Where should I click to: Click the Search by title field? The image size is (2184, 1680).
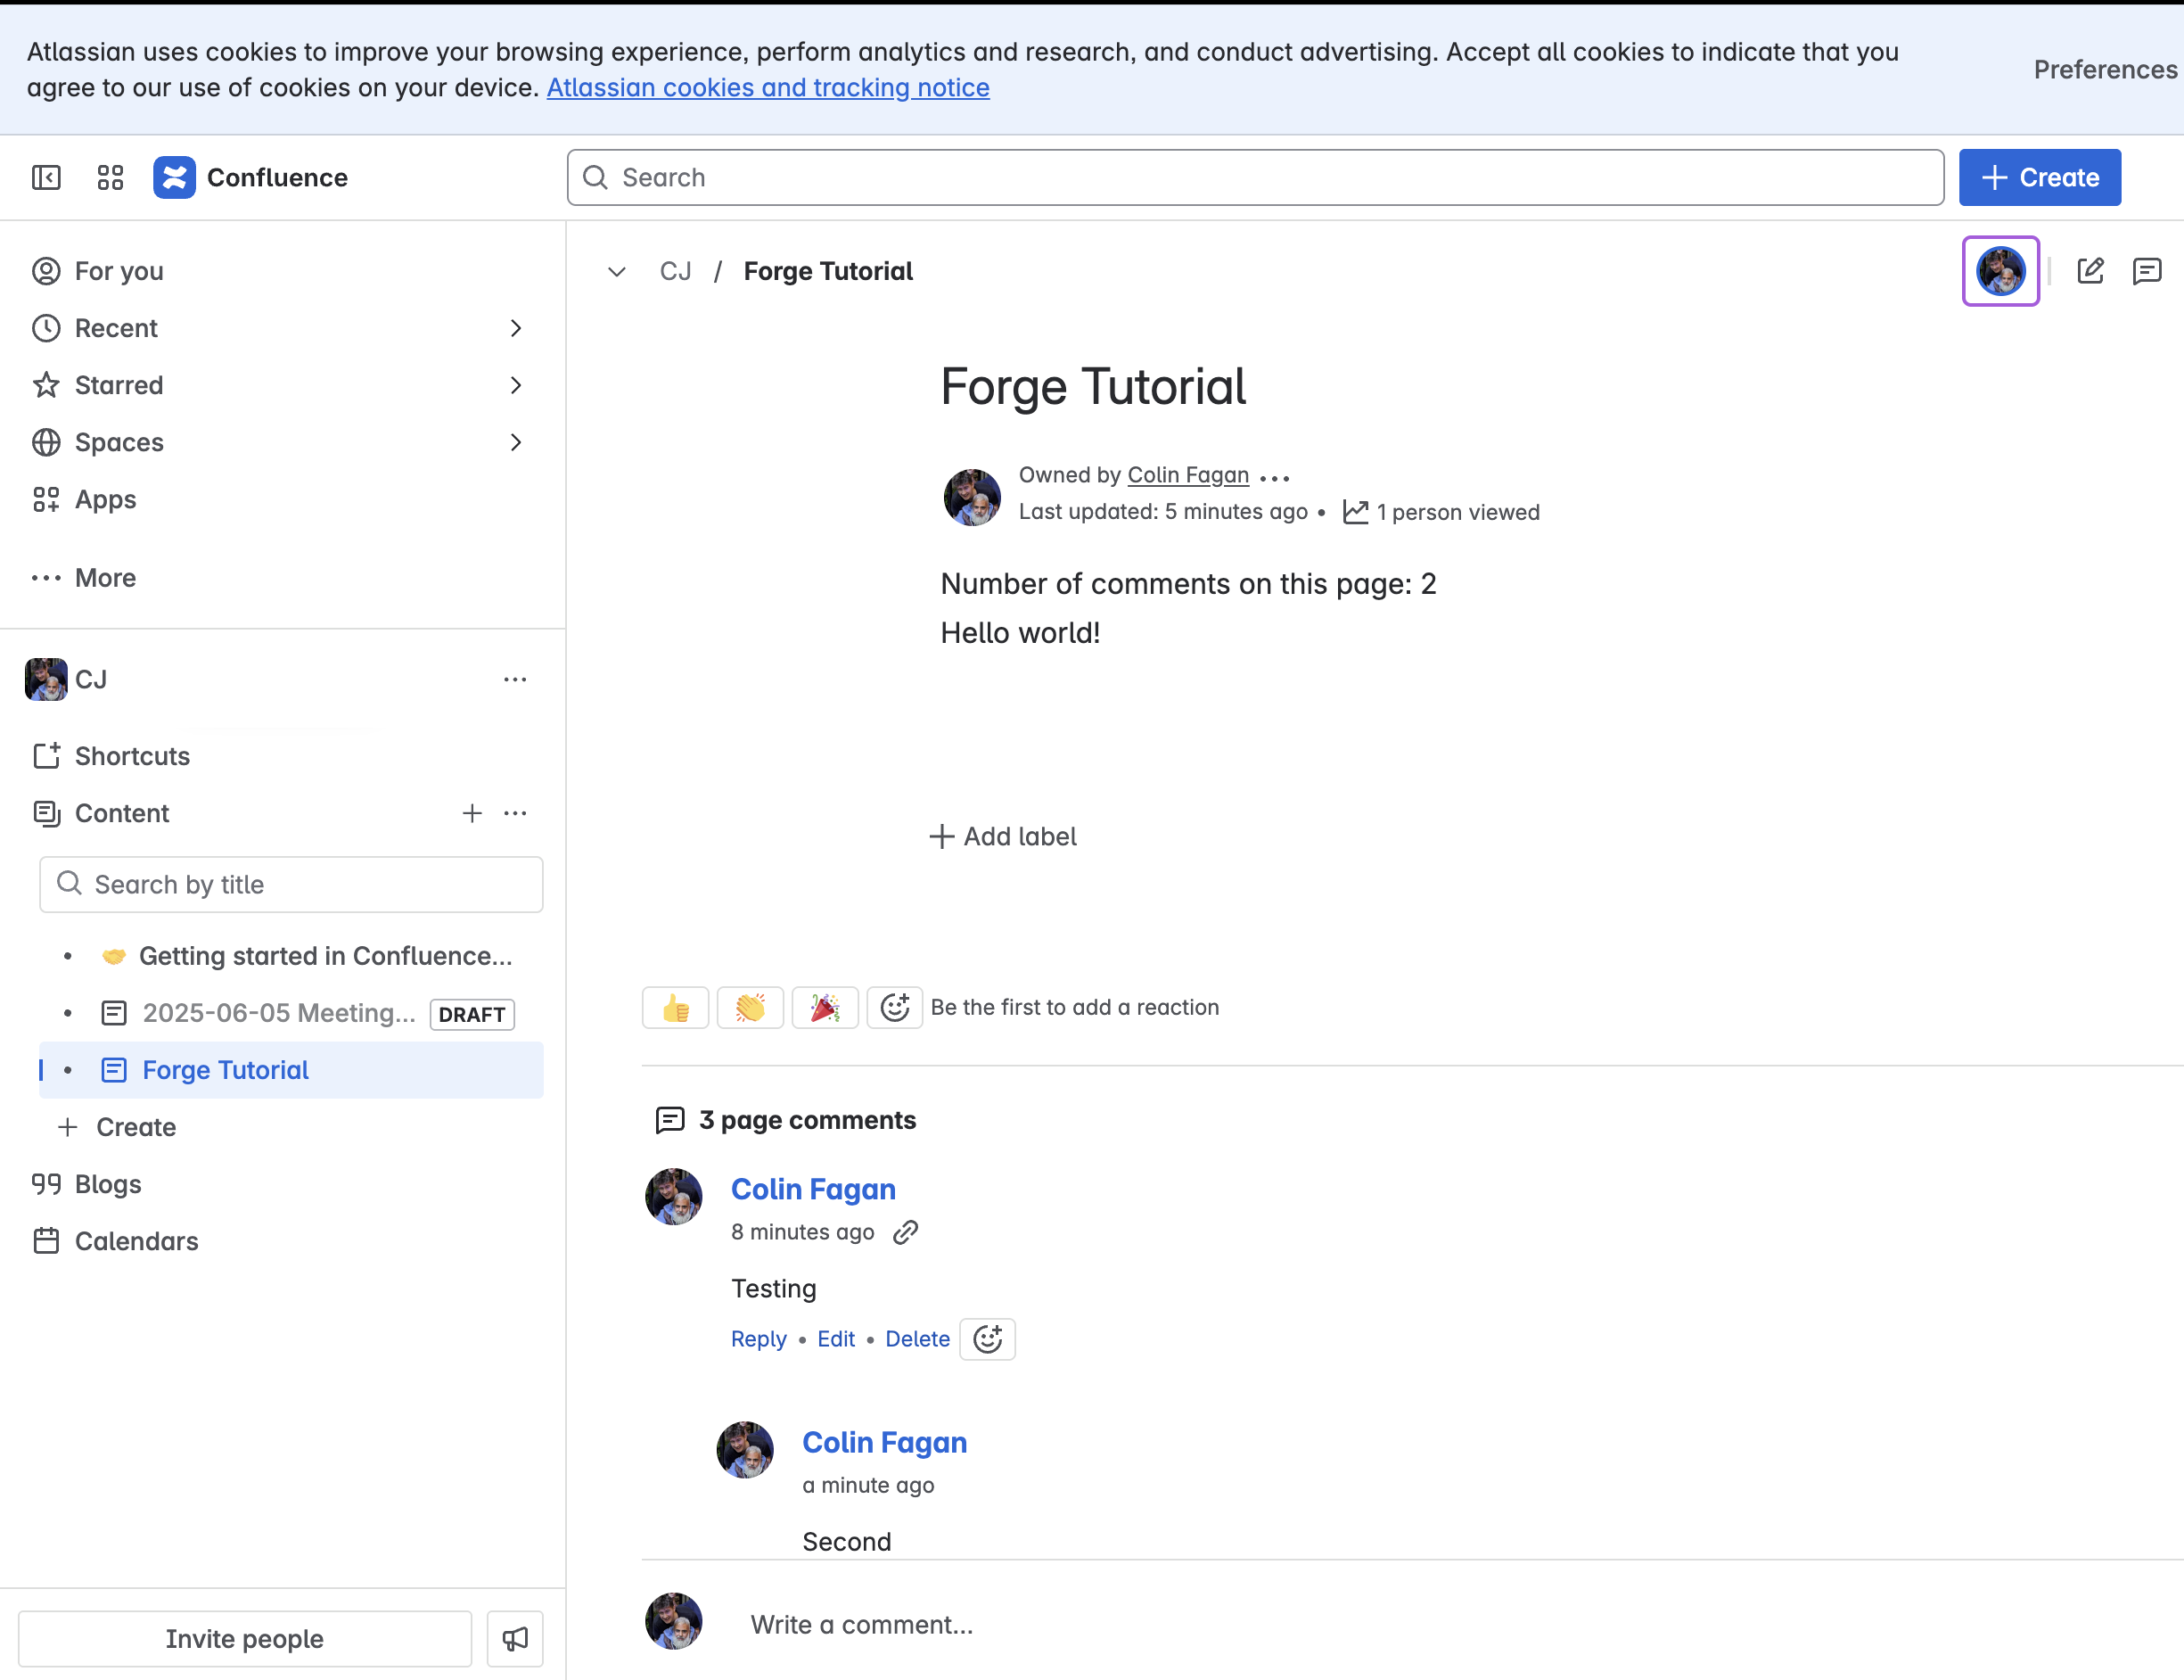pos(291,884)
